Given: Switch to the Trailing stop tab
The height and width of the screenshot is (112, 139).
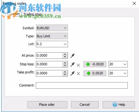Looking at the screenshot, I should (32, 14).
